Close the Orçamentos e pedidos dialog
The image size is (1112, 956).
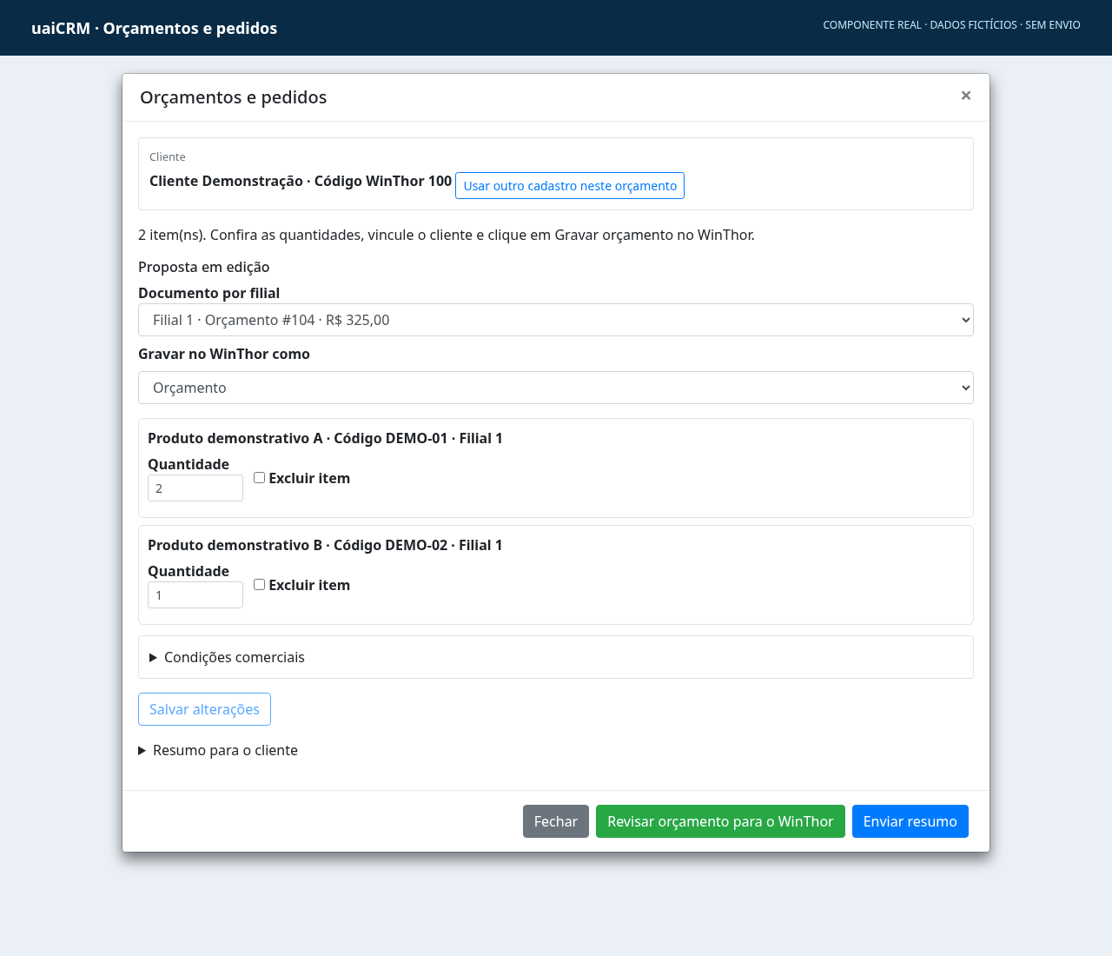[x=966, y=96]
